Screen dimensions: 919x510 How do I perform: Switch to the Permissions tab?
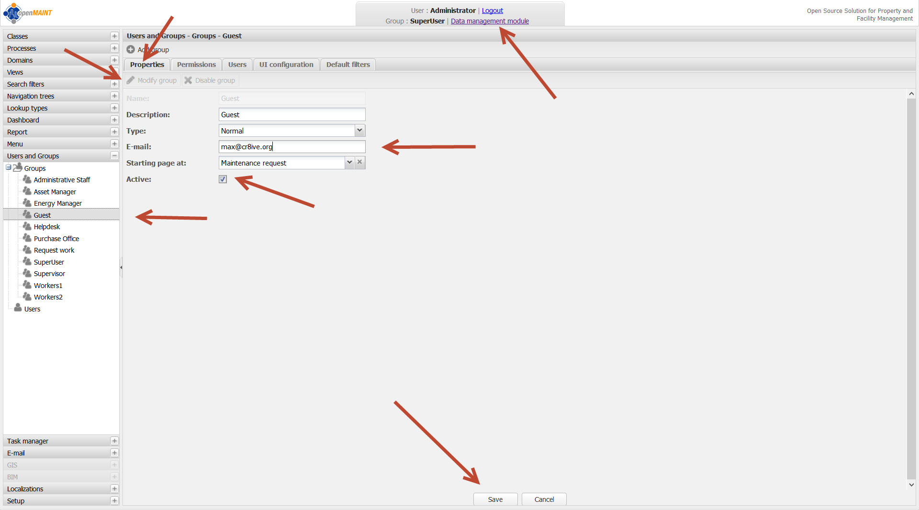point(196,65)
